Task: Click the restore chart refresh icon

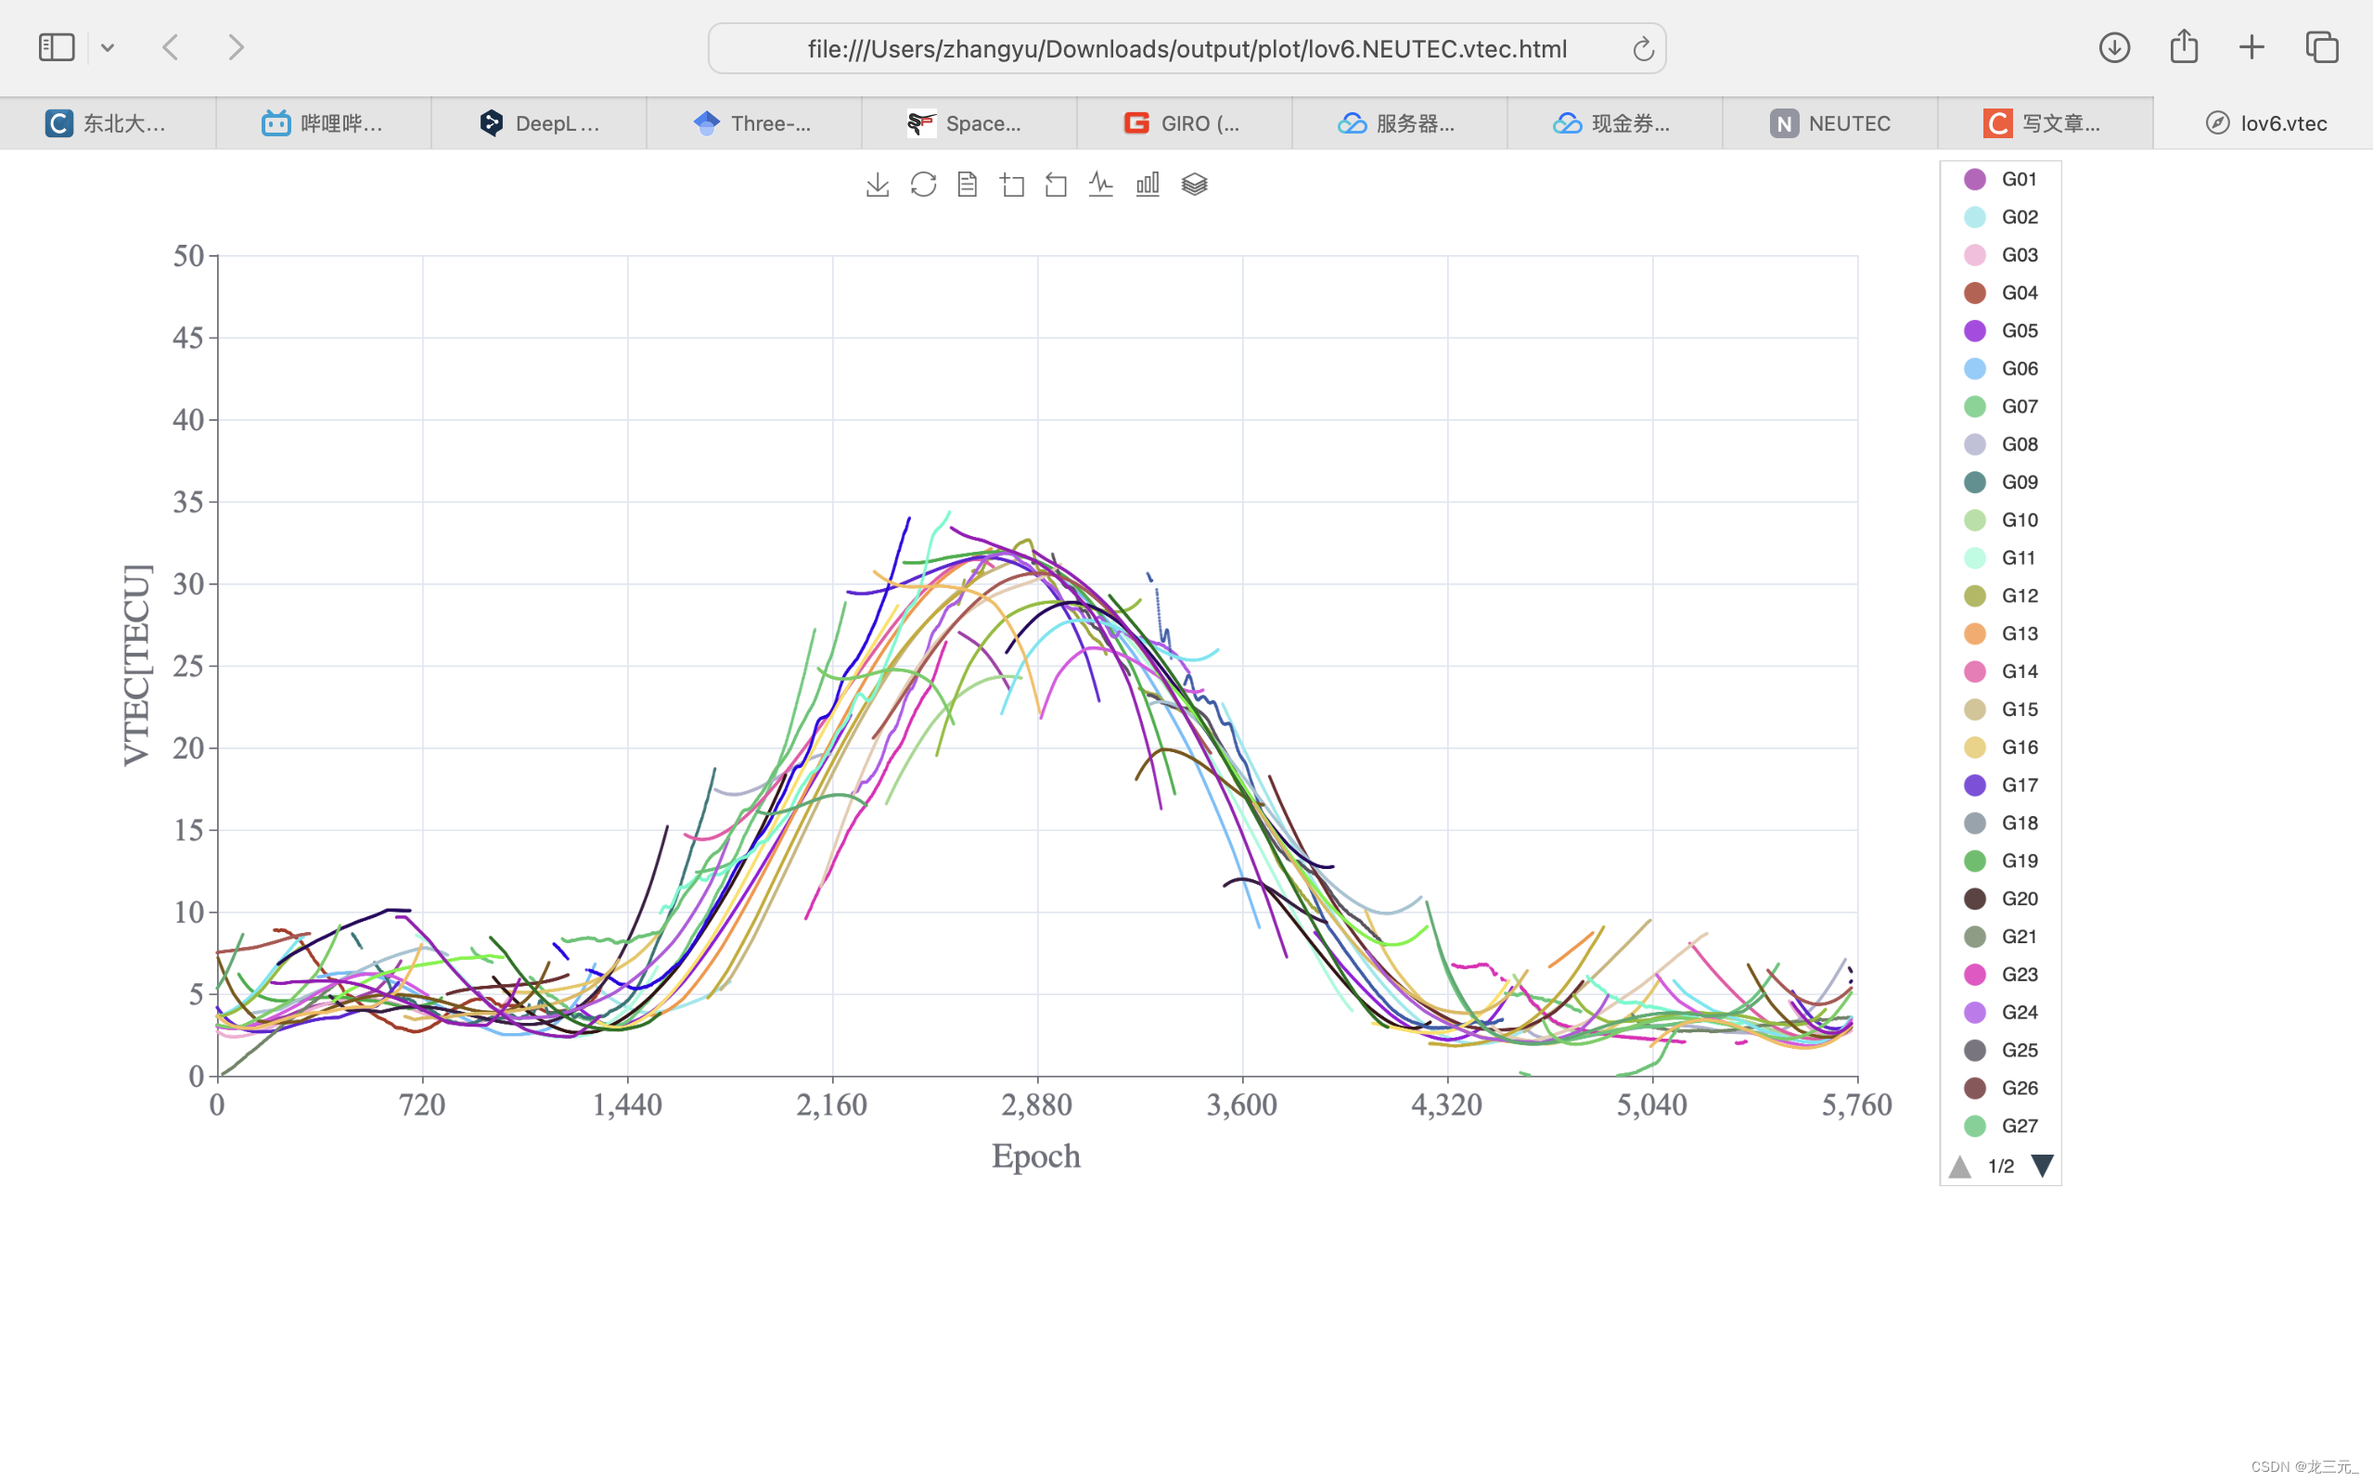Action: coord(922,185)
